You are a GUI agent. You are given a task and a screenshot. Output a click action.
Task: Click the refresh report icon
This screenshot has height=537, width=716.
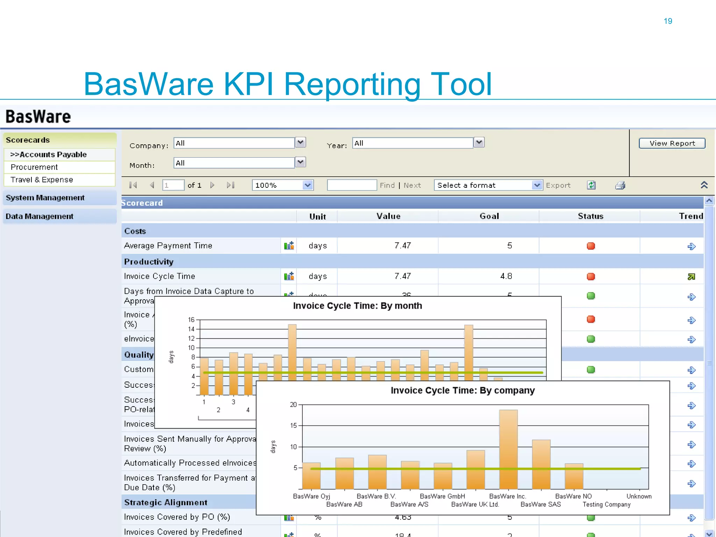(x=591, y=185)
